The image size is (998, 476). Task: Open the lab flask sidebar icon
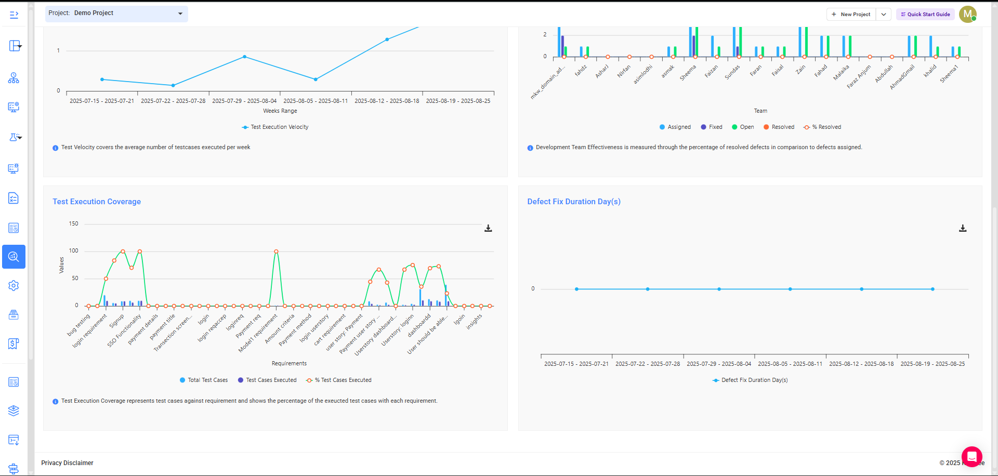(14, 137)
